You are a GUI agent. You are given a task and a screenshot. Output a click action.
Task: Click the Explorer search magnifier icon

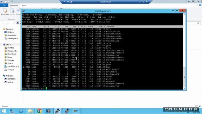pyautogui.click(x=198, y=23)
